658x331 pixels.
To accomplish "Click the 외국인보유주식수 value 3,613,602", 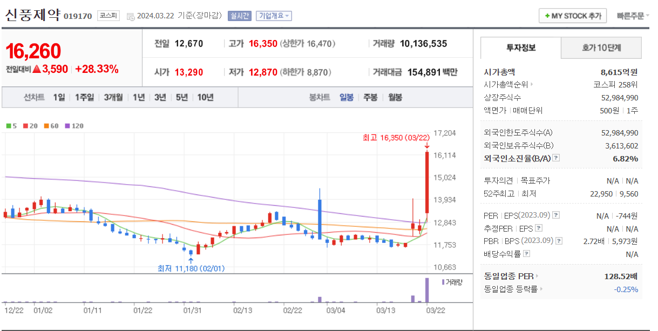I will pos(622,145).
